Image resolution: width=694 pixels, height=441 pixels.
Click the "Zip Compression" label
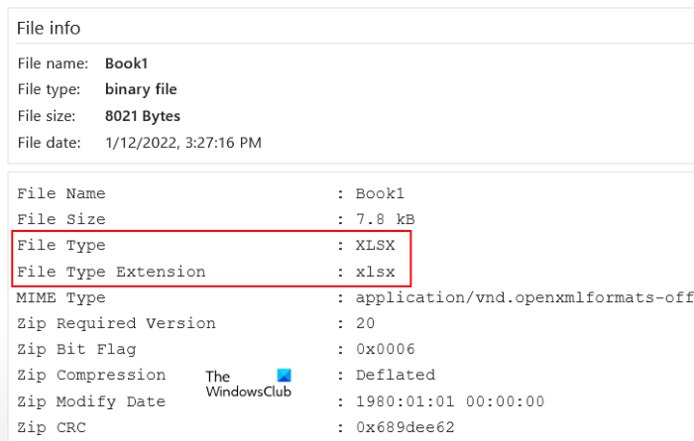[x=91, y=375]
